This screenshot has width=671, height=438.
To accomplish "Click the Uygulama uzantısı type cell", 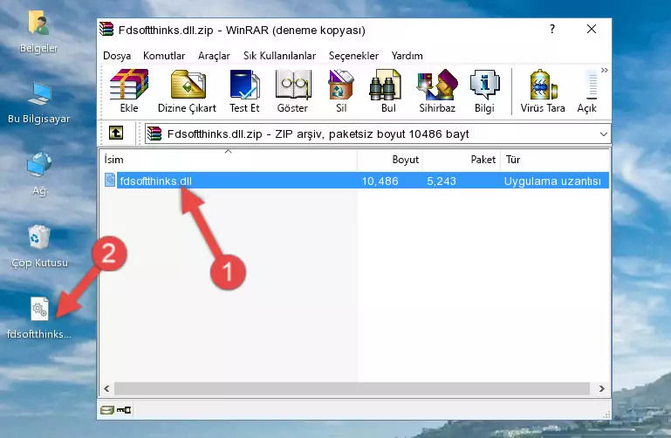I will point(552,181).
